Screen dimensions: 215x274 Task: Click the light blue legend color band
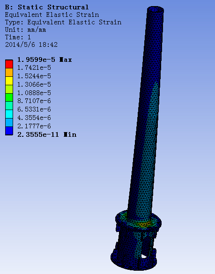point(9,123)
